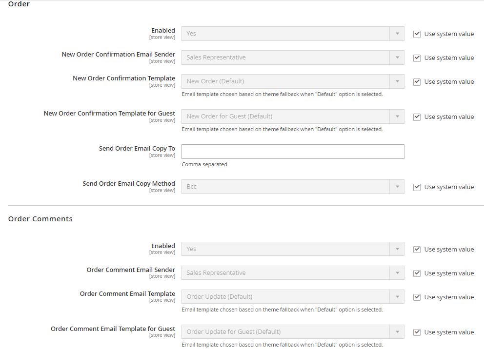Toggle Use system value for New Order Confirmation Email Sender
The width and height of the screenshot is (484, 349).
417,58
